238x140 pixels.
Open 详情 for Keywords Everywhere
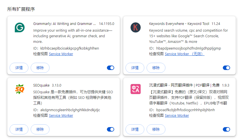click(135, 68)
